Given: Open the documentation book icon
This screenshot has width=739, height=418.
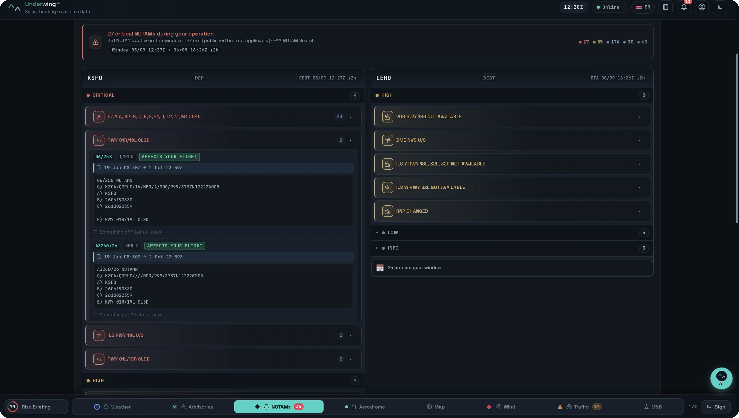Looking at the screenshot, I should pos(665,7).
